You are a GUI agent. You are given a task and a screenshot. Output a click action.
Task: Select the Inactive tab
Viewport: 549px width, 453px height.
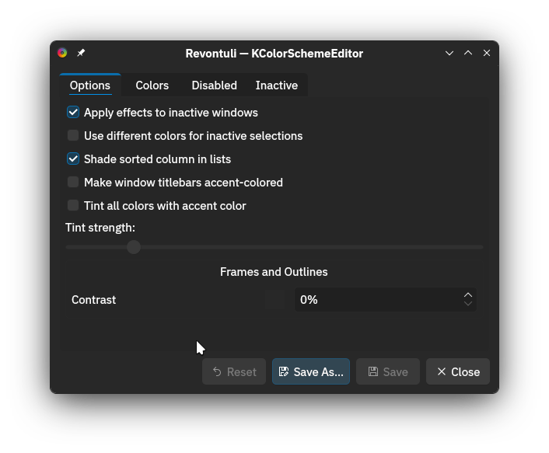pyautogui.click(x=276, y=85)
